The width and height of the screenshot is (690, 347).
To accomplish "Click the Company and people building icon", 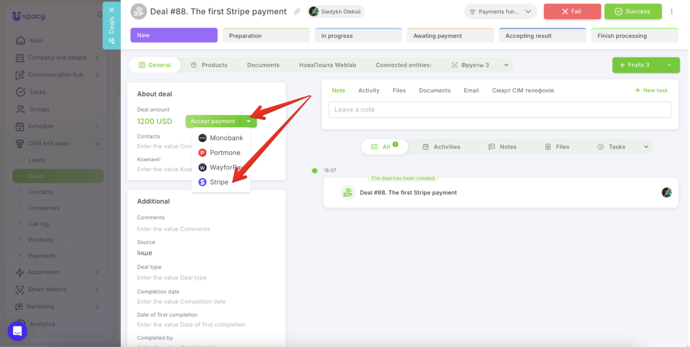I will (20, 58).
